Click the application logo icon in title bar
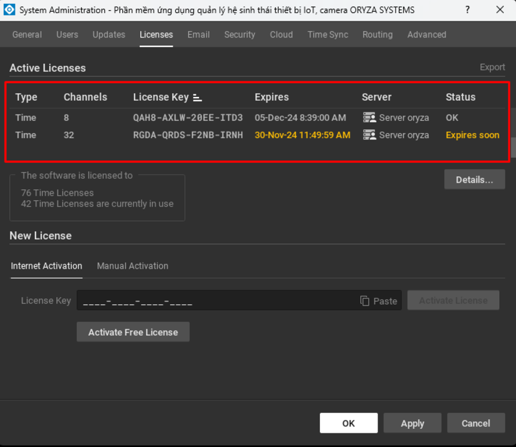Screen dimensions: 516x447 tap(9, 10)
